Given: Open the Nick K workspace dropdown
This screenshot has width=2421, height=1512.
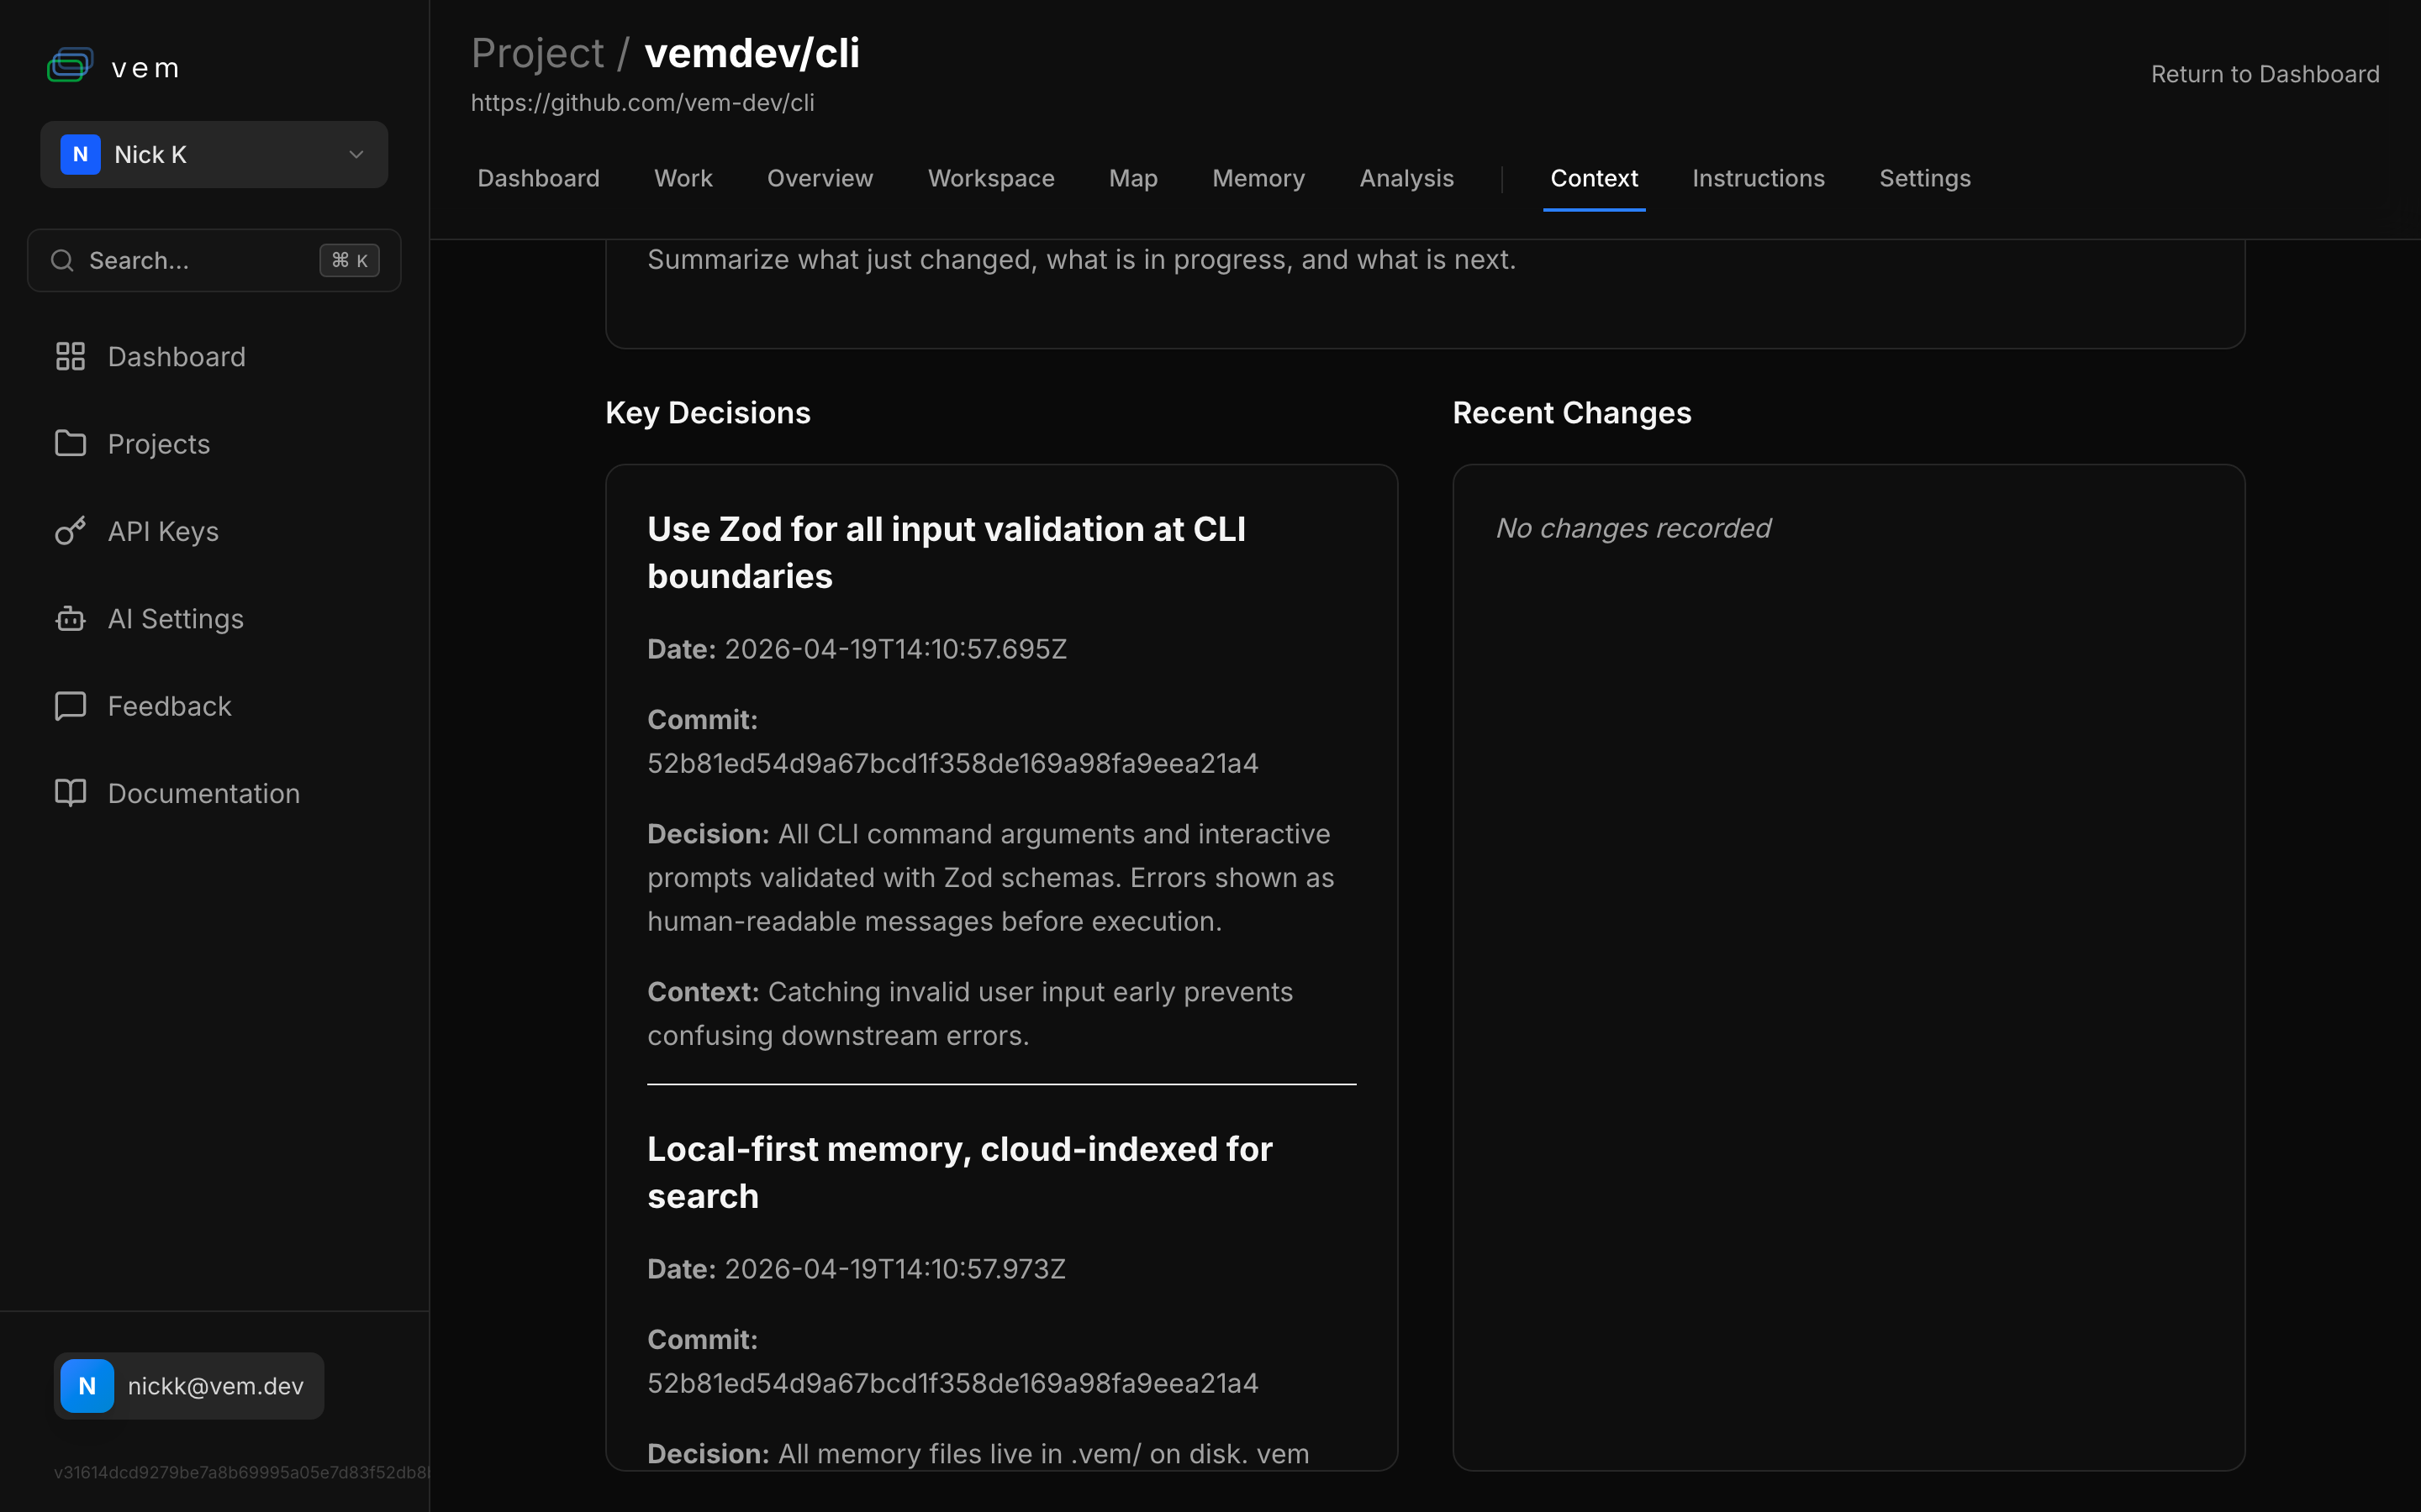Looking at the screenshot, I should pos(214,155).
